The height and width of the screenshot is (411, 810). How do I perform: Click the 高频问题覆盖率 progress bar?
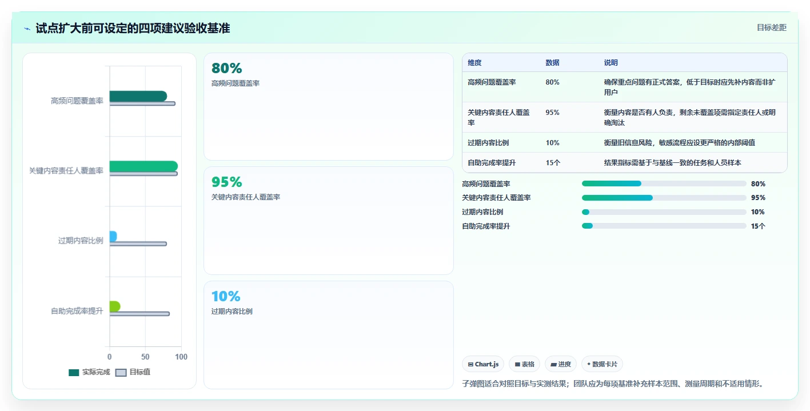tap(664, 183)
